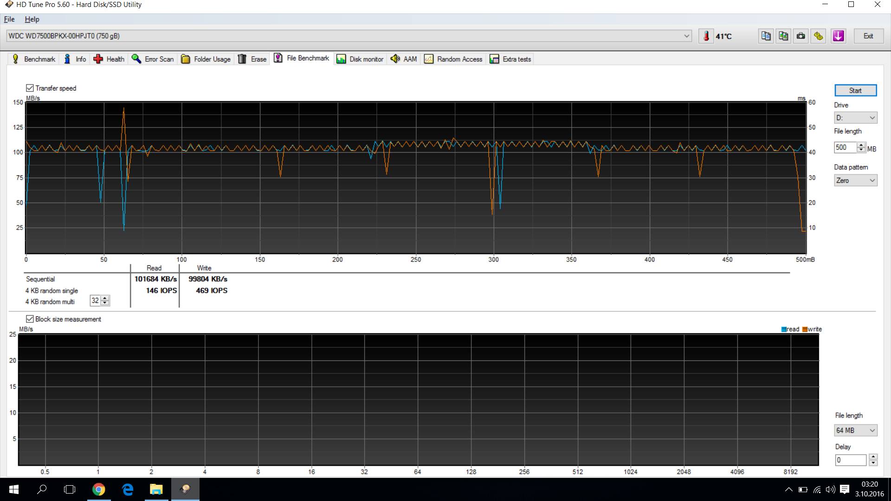Click the HD Tune Pro taskbar button
Viewport: 891px width, 501px height.
pyautogui.click(x=186, y=489)
